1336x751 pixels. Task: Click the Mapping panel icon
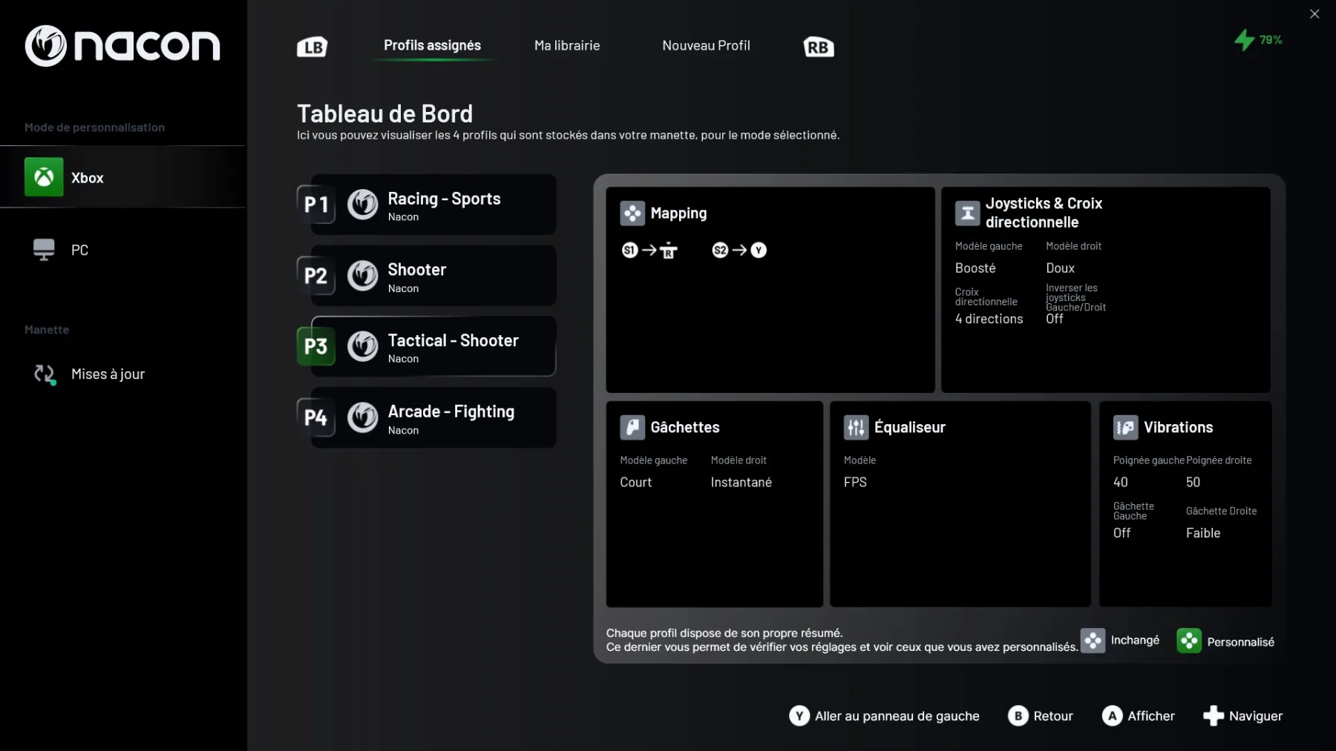(632, 214)
